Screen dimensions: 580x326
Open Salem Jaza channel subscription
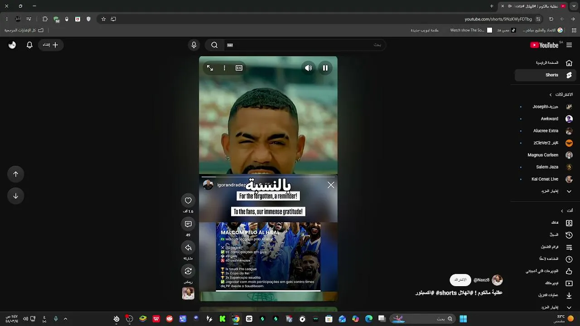point(545,167)
